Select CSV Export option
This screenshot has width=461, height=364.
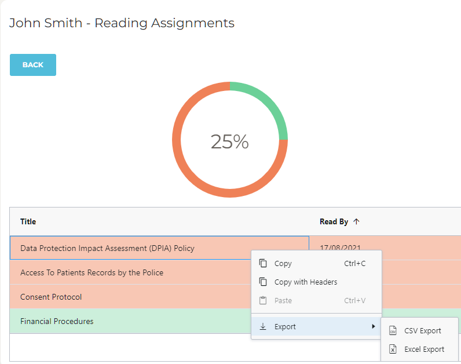[x=422, y=331]
